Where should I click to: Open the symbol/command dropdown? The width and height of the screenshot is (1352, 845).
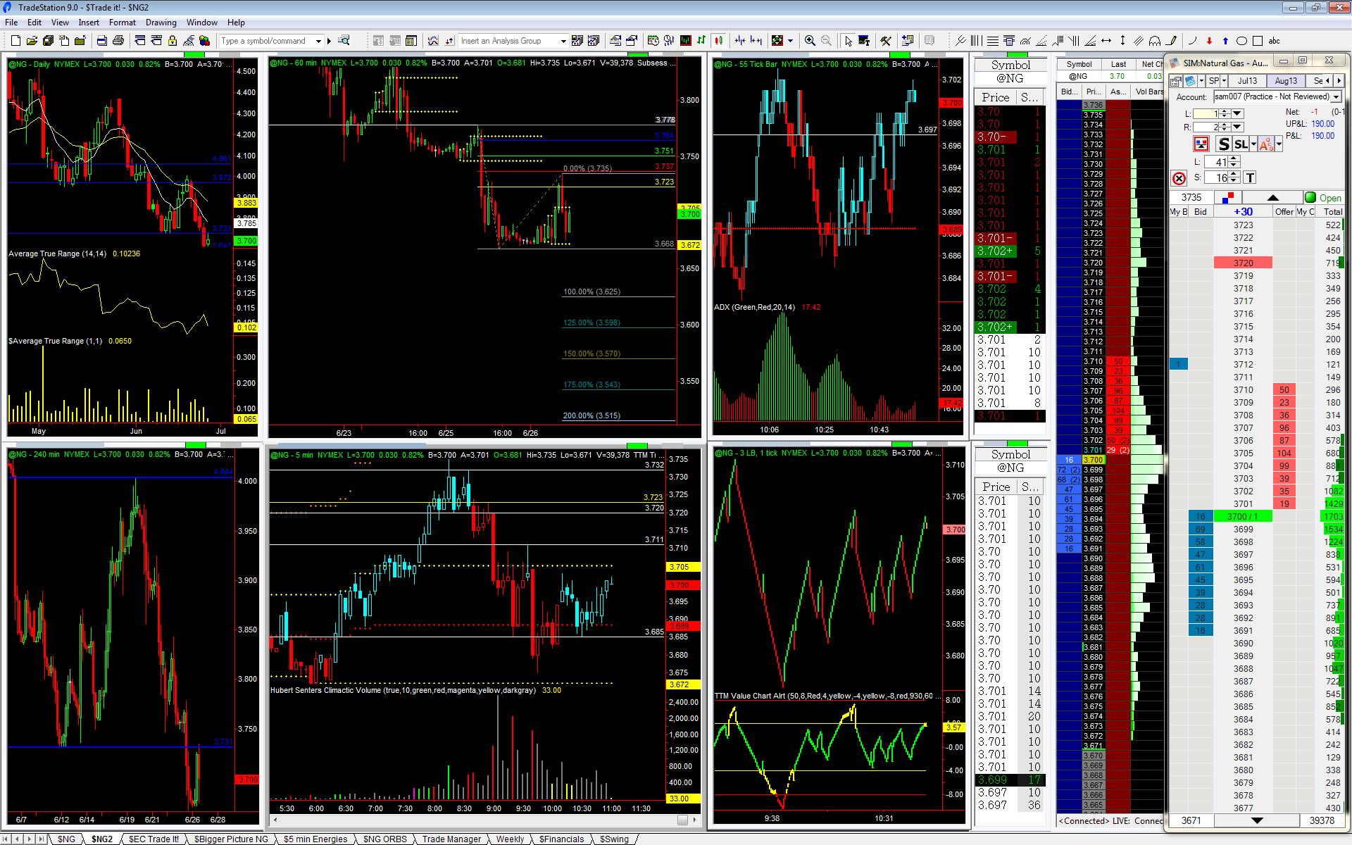point(318,41)
